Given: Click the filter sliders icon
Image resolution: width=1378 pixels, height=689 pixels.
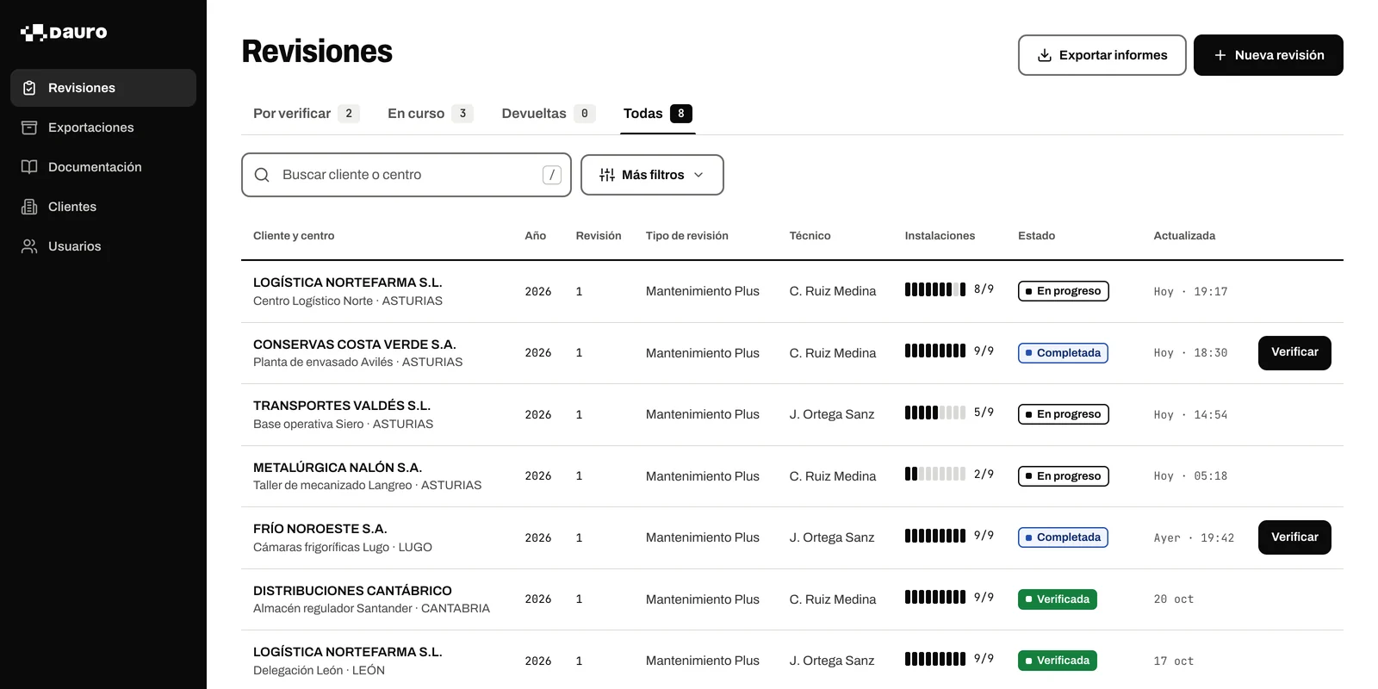Looking at the screenshot, I should point(607,175).
